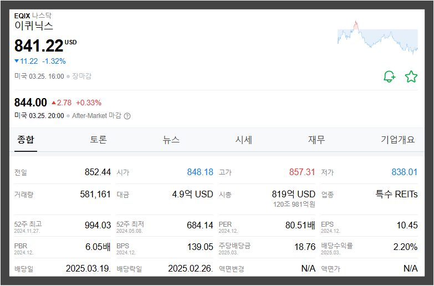Open the mini price chart thumbnail

click(377, 37)
